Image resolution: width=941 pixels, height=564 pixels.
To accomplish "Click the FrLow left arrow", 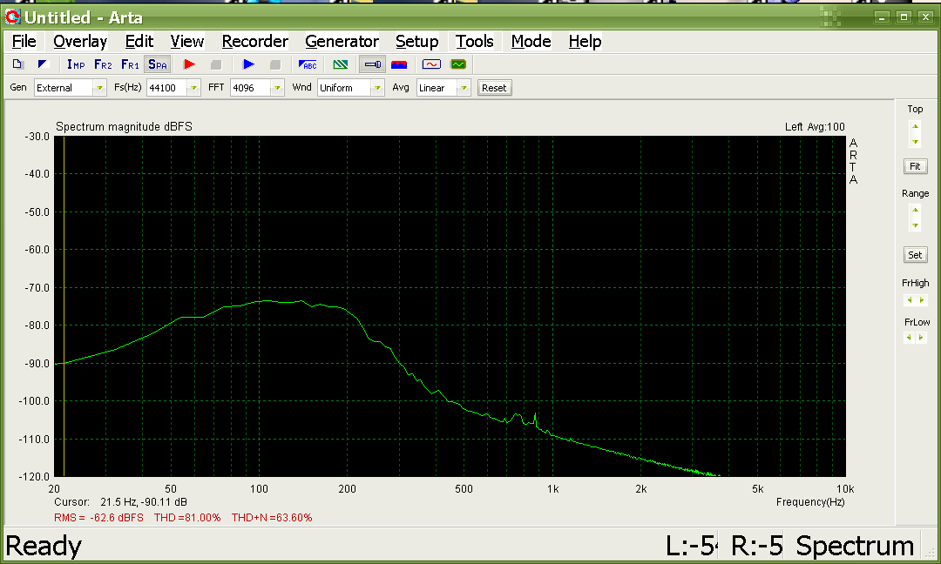I will 909,338.
